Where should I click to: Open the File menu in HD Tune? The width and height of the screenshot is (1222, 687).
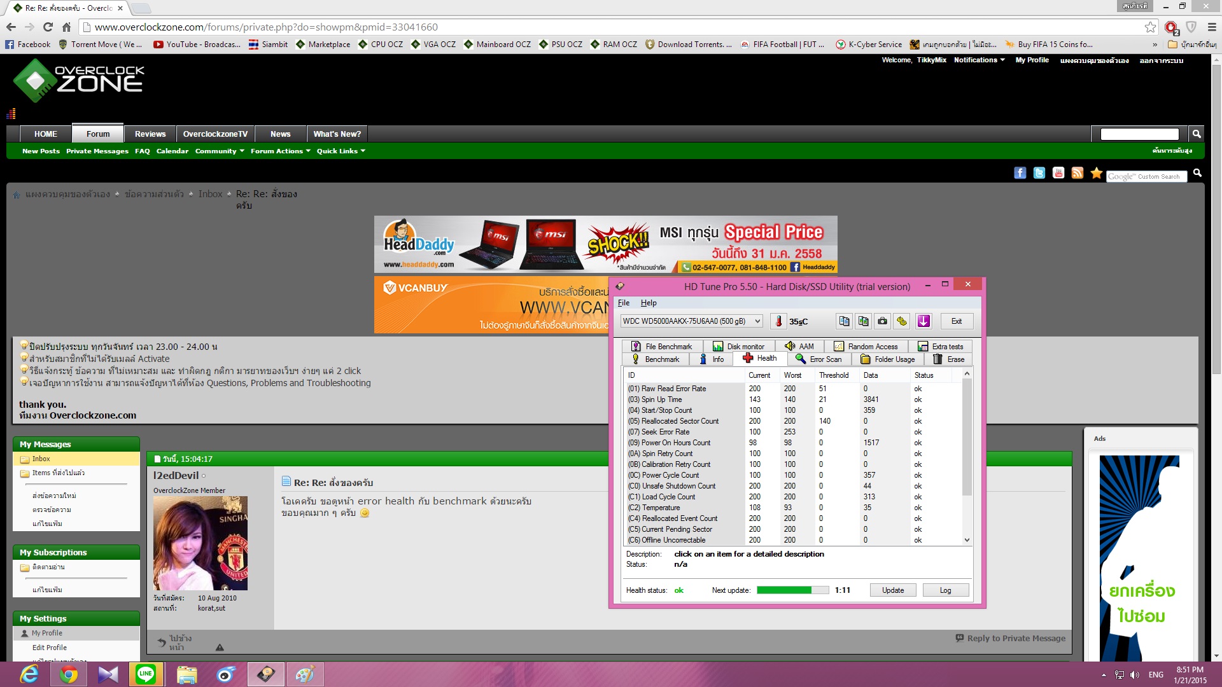click(x=624, y=303)
